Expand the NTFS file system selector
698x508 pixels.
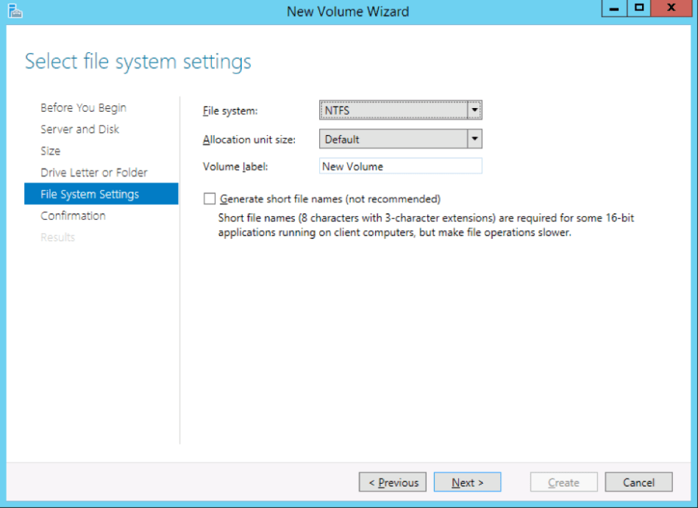point(475,109)
